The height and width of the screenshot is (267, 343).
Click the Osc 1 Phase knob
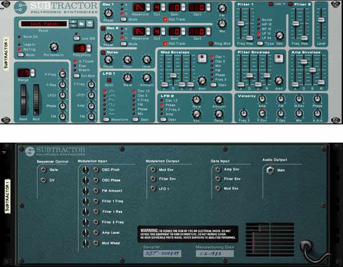pyautogui.click(x=108, y=13)
